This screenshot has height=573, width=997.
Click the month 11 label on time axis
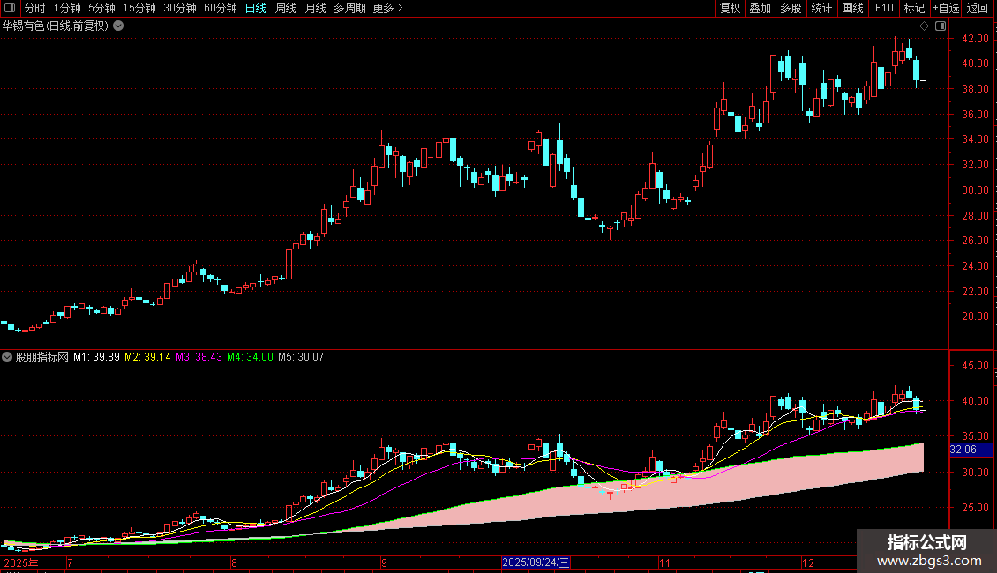click(664, 562)
